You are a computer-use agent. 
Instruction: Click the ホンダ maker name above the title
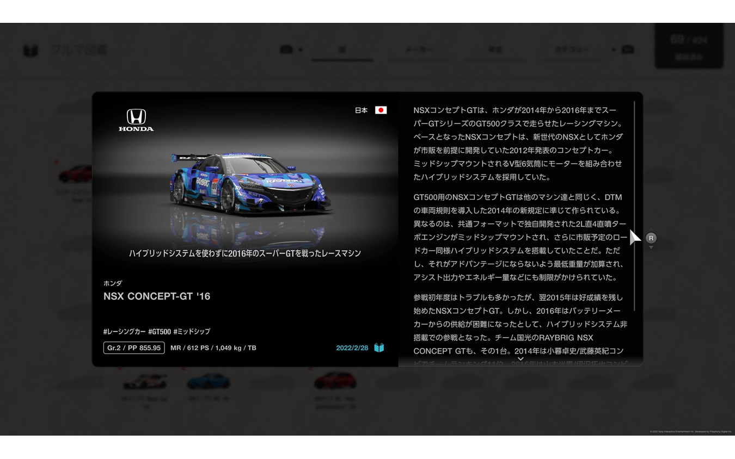(113, 283)
